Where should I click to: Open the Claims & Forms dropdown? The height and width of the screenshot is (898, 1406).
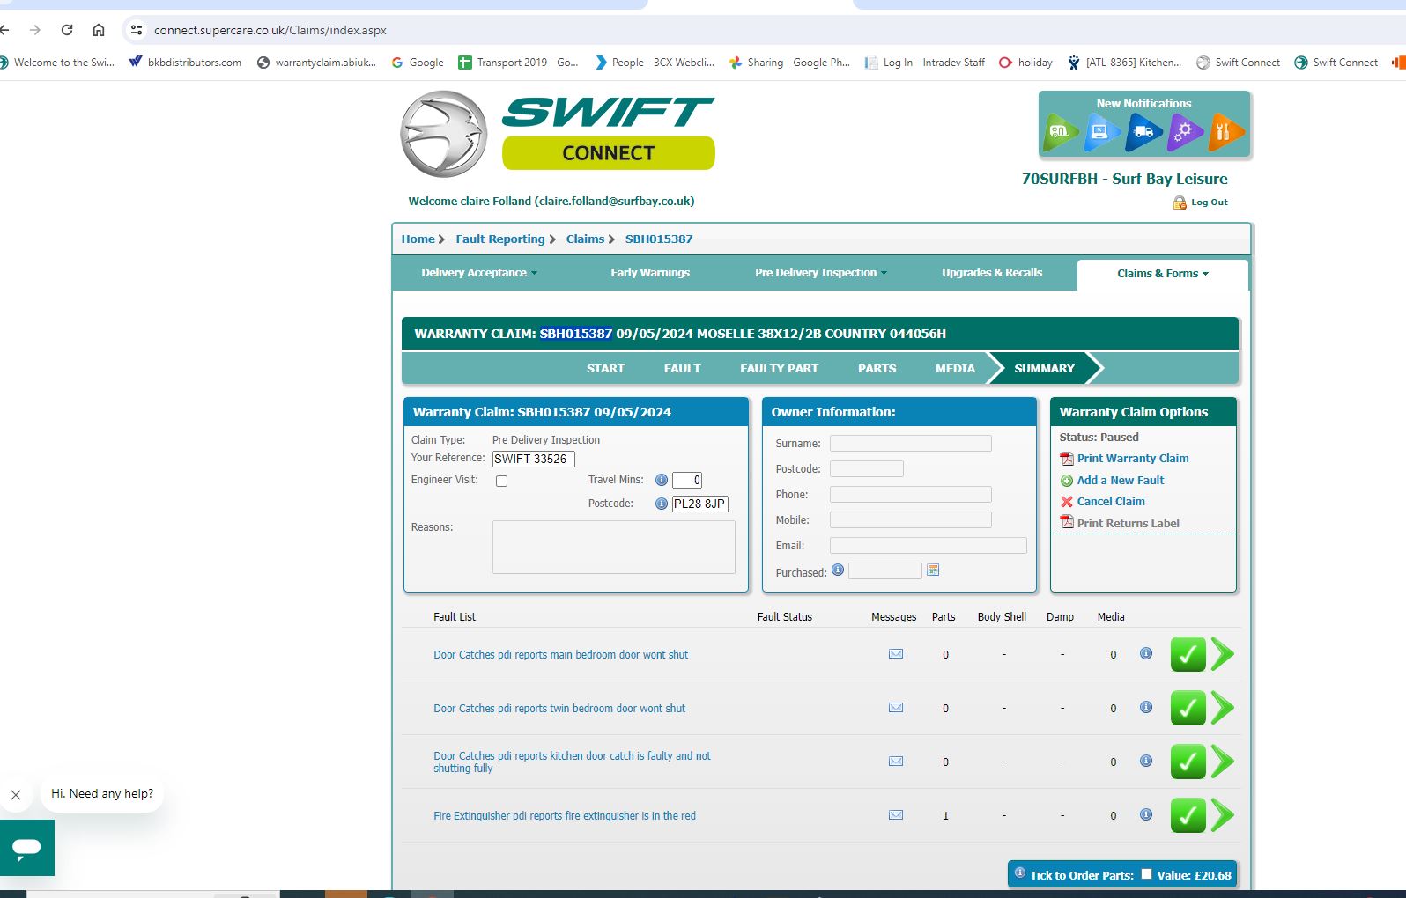tap(1162, 274)
